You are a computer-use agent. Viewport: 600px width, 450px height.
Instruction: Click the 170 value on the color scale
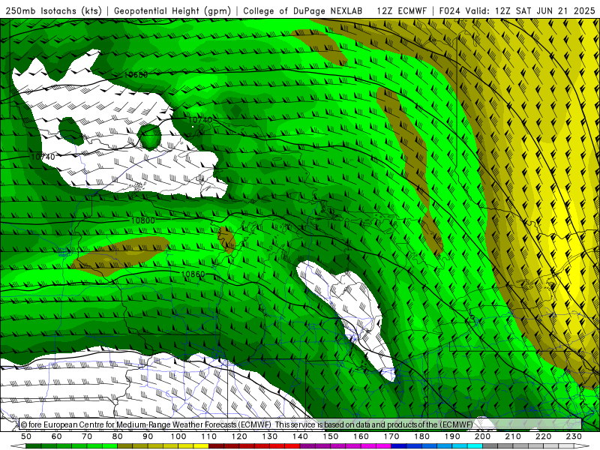[391, 436]
